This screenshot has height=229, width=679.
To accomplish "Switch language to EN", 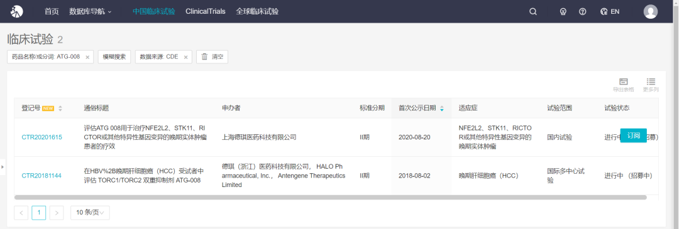I will click(x=610, y=12).
